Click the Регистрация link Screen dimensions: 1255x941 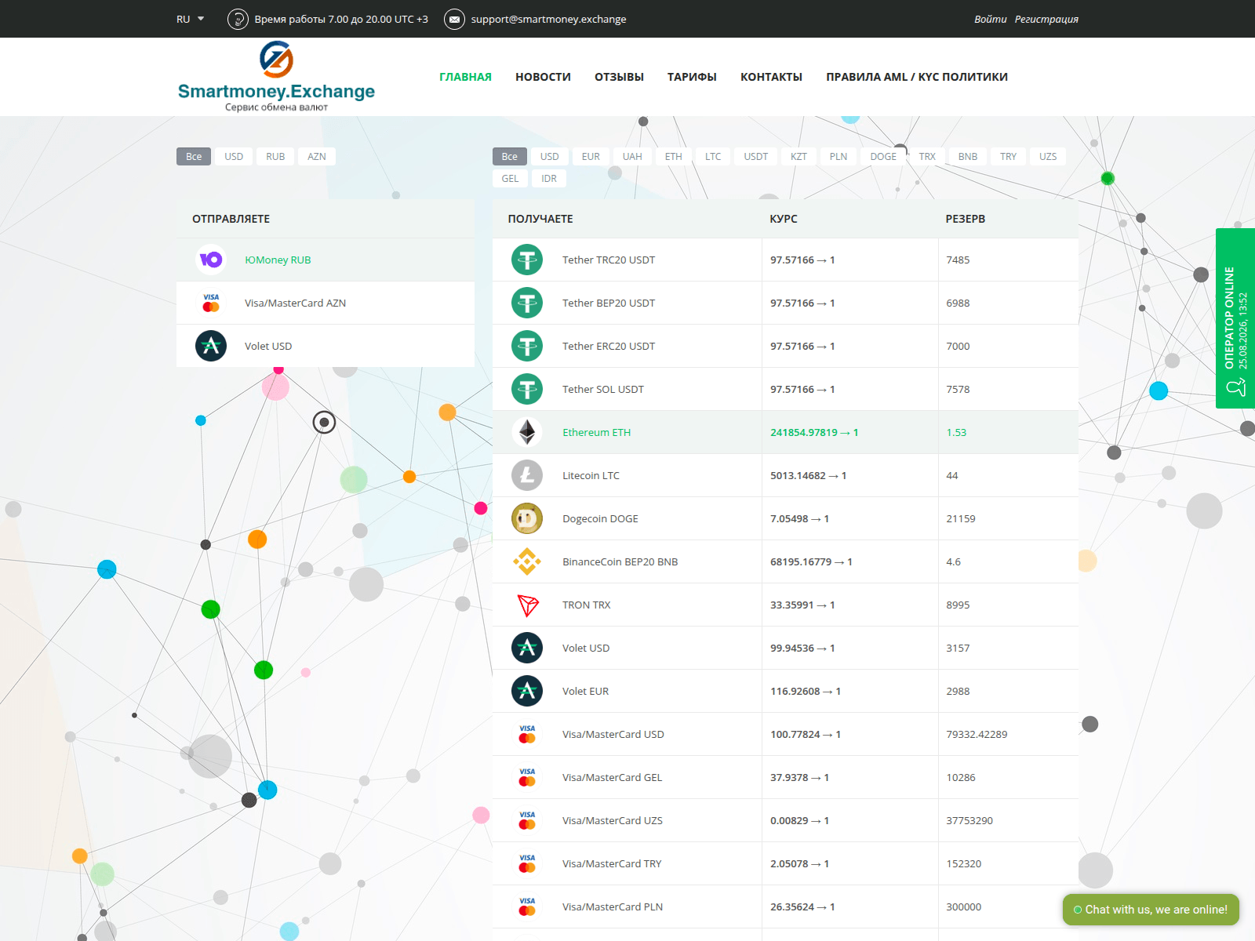[x=1046, y=19]
